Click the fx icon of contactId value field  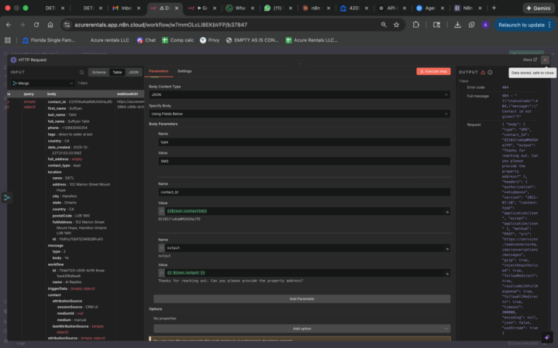(x=161, y=211)
